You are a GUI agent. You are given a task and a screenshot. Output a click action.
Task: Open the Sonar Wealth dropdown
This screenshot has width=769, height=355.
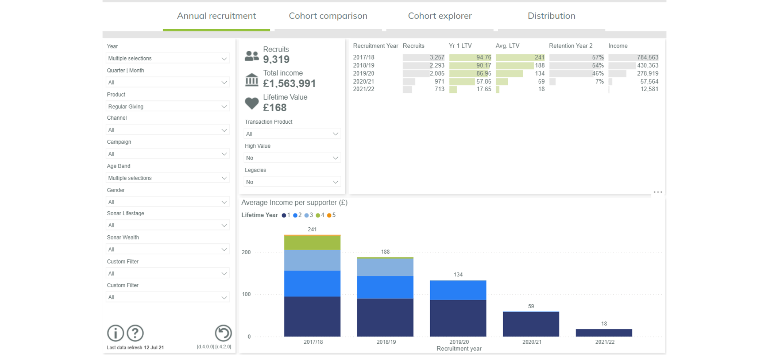pos(168,249)
